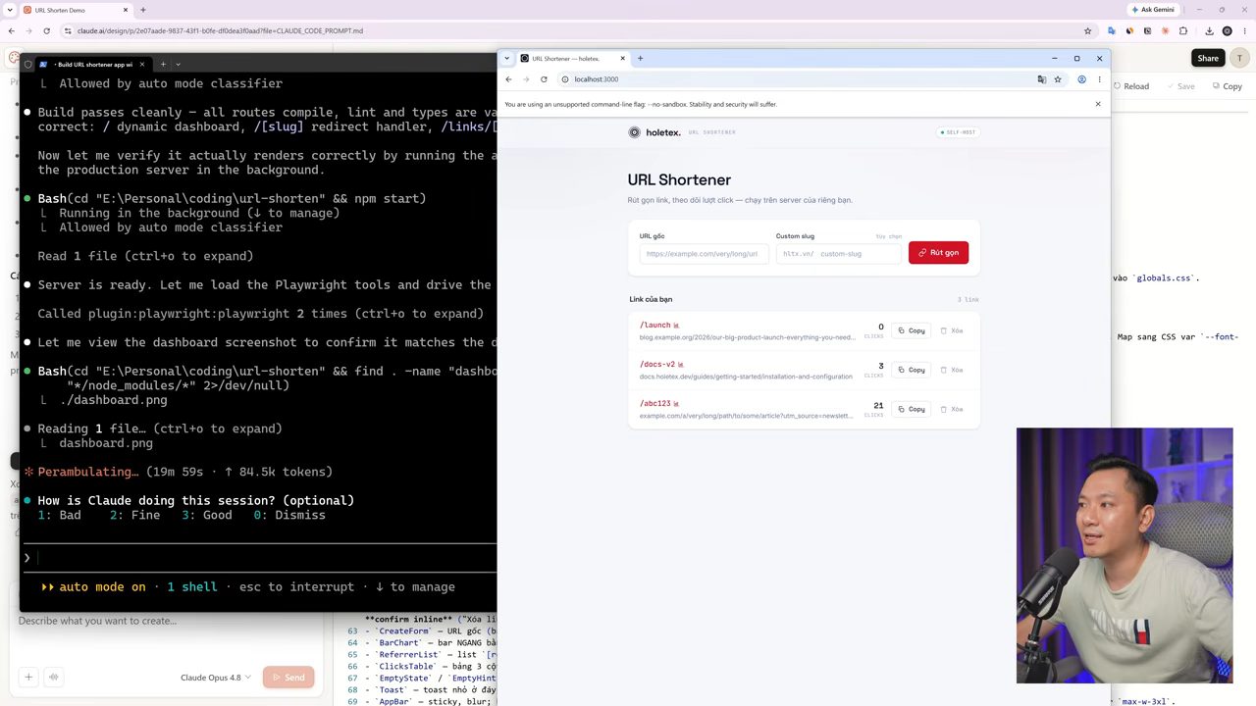This screenshot has height=706, width=1256.
Task: Delete the /abc123 link with Xóa
Action: tap(952, 409)
